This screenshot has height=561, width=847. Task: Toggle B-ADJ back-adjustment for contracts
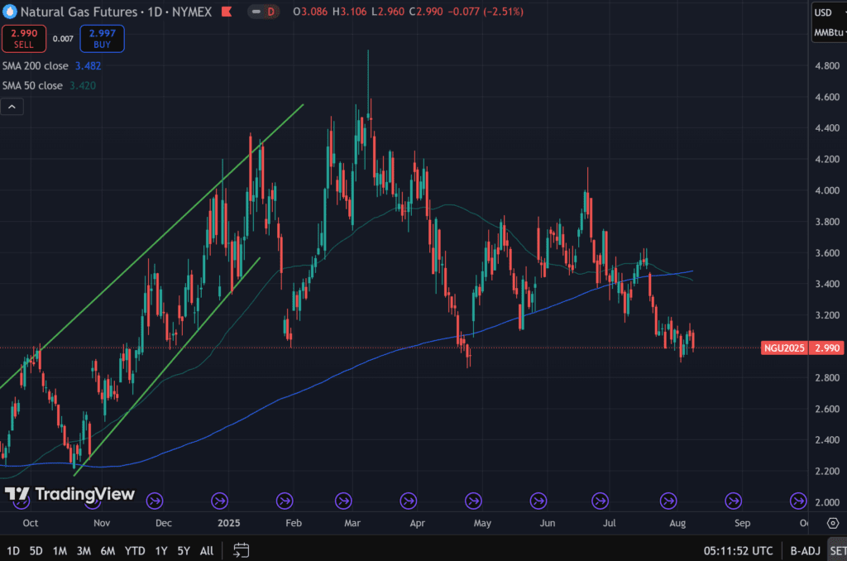804,550
